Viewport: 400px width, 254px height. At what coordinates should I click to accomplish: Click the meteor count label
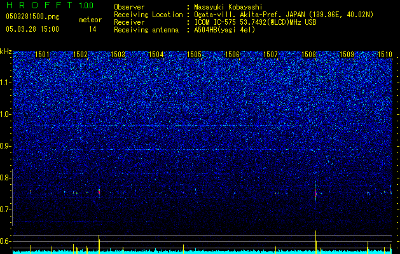[x=90, y=20]
